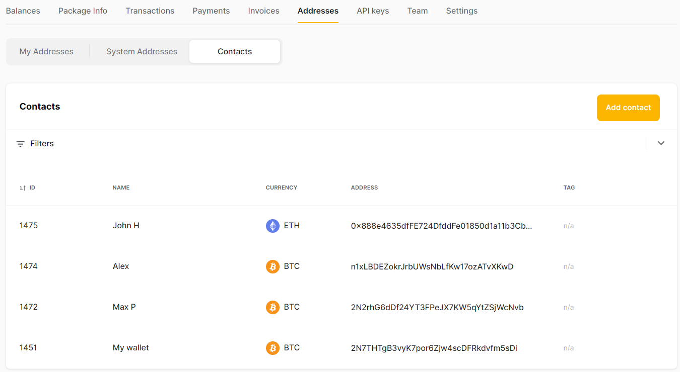This screenshot has width=680, height=372.
Task: Select contact ID 1451
Action: 29,348
